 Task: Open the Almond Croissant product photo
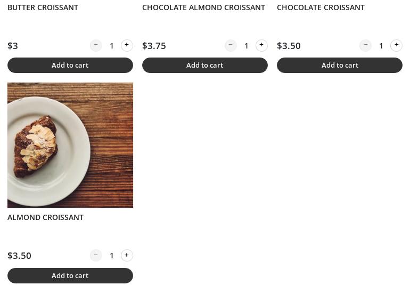point(70,145)
